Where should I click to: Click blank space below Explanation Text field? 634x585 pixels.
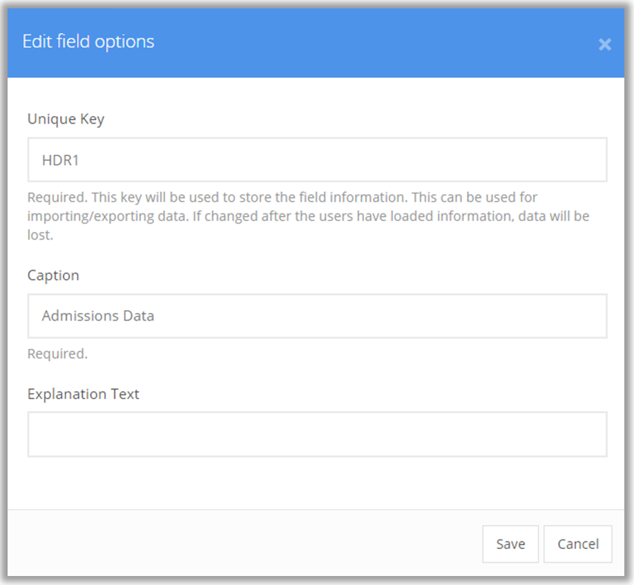pyautogui.click(x=317, y=482)
